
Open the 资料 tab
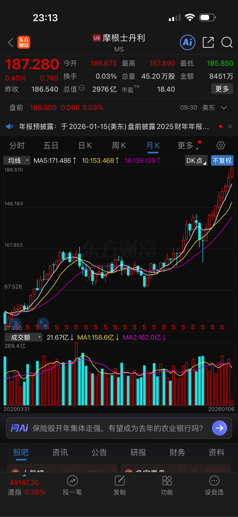216,452
